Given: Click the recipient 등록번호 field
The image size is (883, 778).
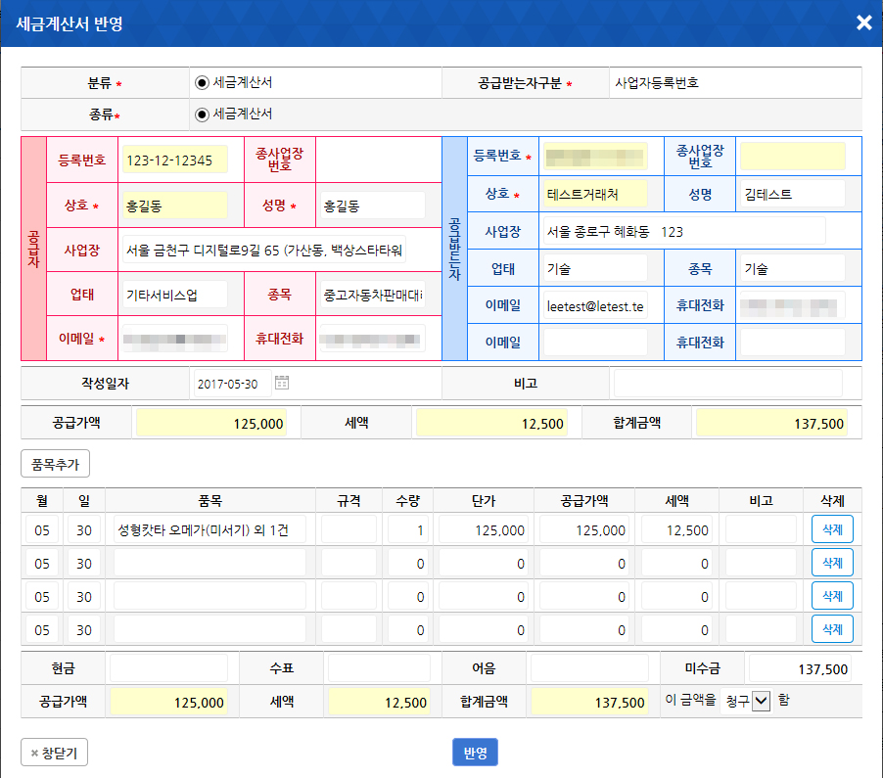Looking at the screenshot, I should [x=595, y=157].
